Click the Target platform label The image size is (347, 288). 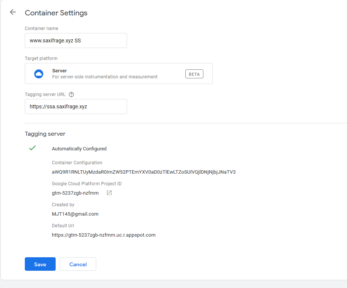41,58
